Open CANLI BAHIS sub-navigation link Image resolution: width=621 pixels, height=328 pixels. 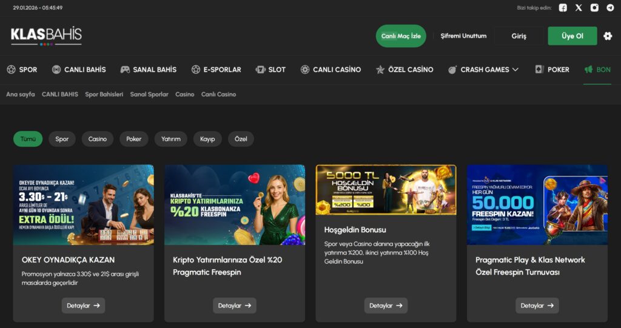(x=60, y=95)
